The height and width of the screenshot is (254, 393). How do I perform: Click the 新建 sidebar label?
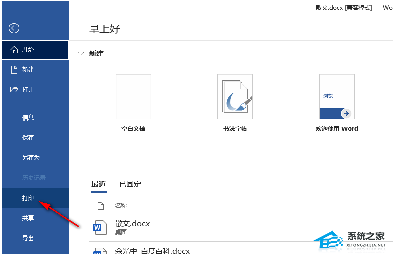point(28,70)
